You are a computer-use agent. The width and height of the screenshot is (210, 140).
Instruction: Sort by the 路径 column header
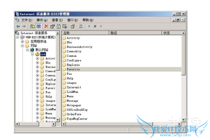(x=135, y=33)
